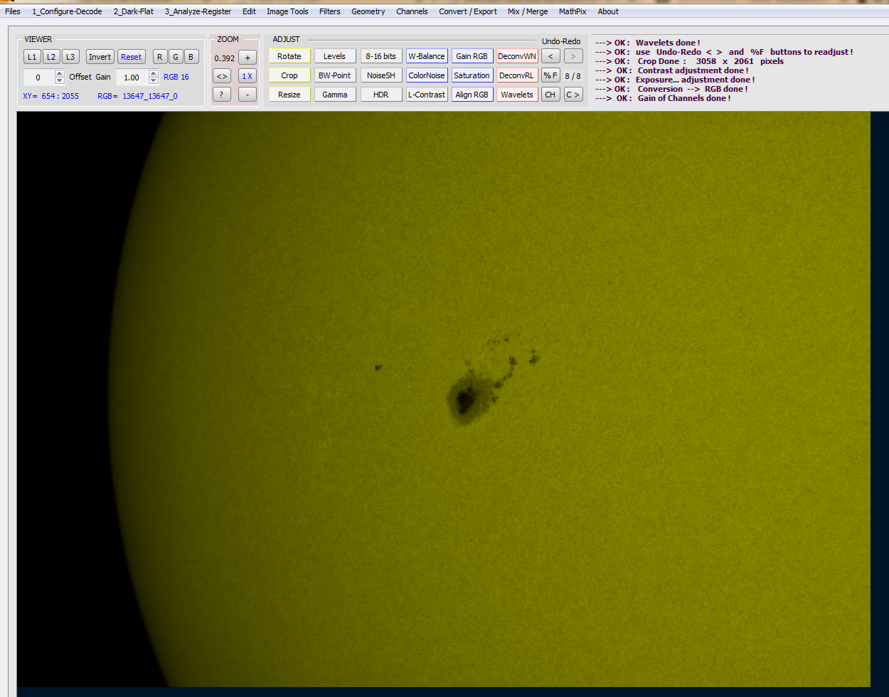Open the Rotate tool

coord(289,55)
